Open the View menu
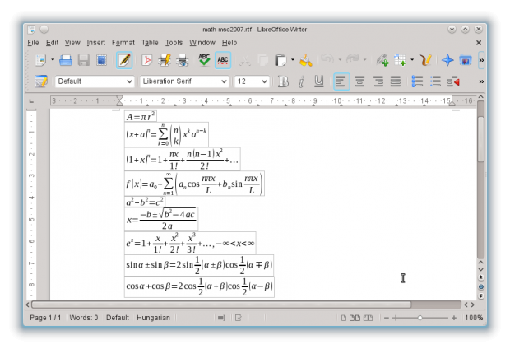Screen dimensions: 510x349 point(72,43)
